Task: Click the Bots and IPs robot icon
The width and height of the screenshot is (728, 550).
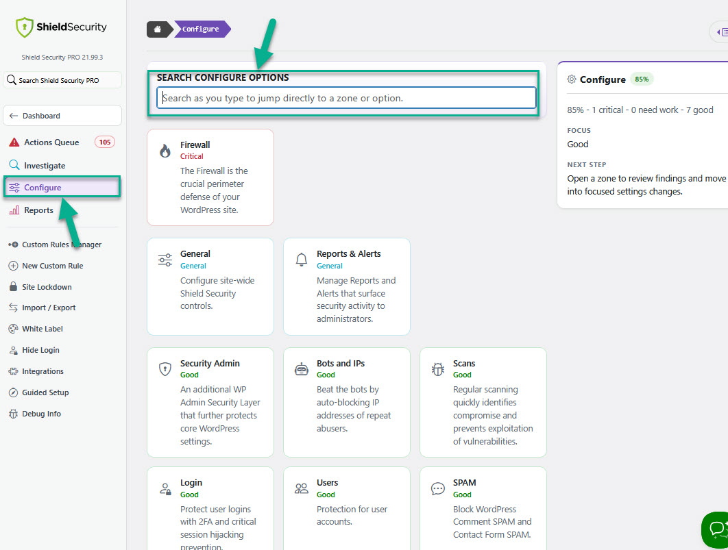Action: coord(302,369)
